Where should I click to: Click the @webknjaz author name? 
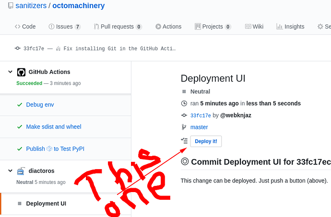click(236, 115)
